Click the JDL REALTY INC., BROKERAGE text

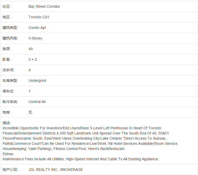56,170
